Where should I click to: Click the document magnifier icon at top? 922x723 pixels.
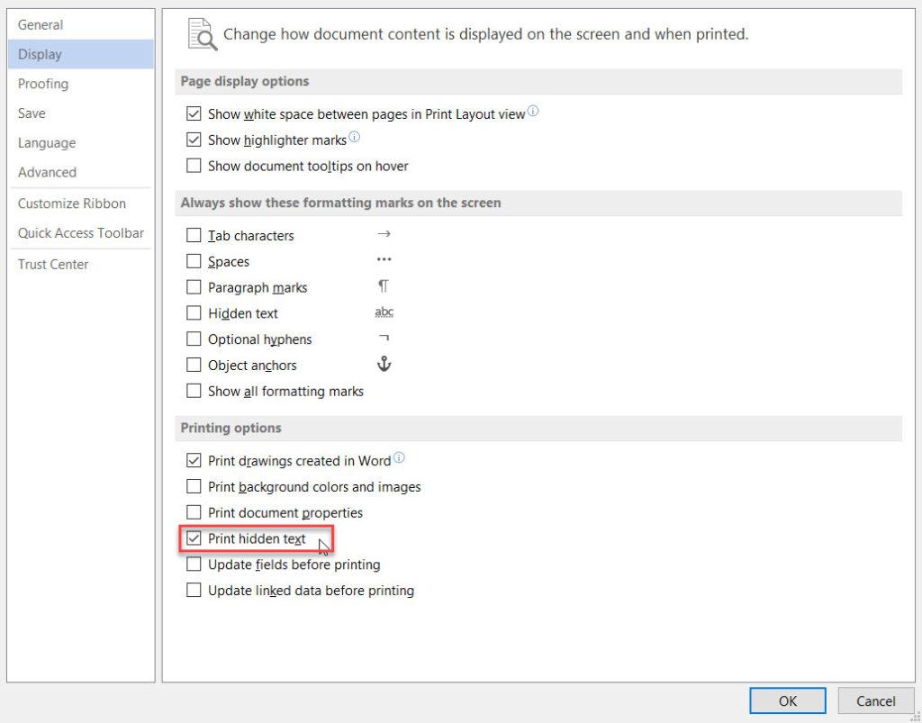pyautogui.click(x=202, y=33)
